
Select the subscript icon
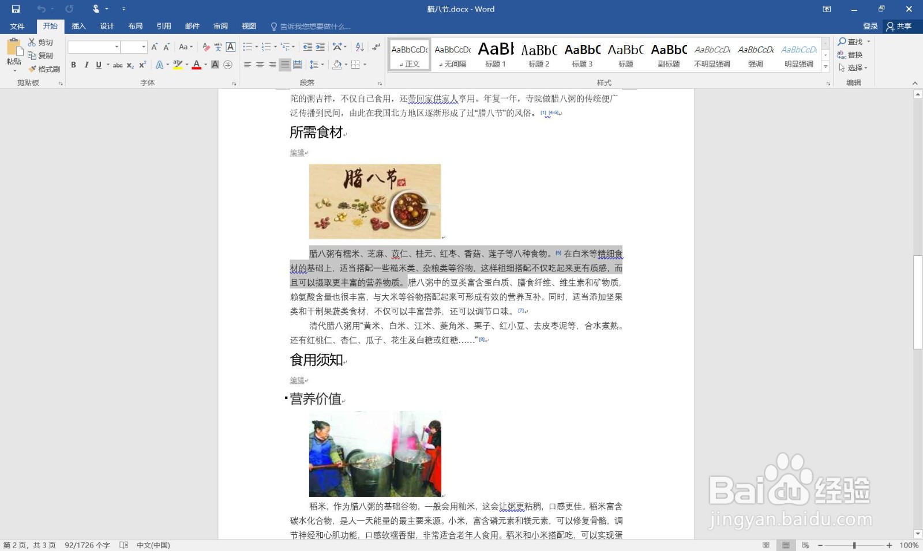point(130,66)
